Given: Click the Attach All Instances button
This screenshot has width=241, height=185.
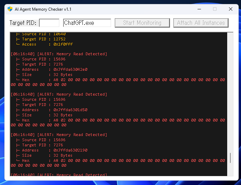Looking at the screenshot, I should pos(201,23).
